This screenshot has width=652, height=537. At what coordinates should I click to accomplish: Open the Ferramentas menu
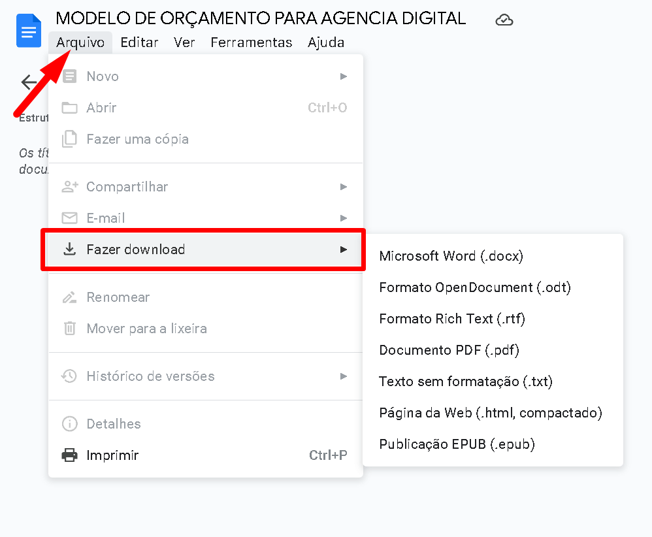pyautogui.click(x=251, y=42)
